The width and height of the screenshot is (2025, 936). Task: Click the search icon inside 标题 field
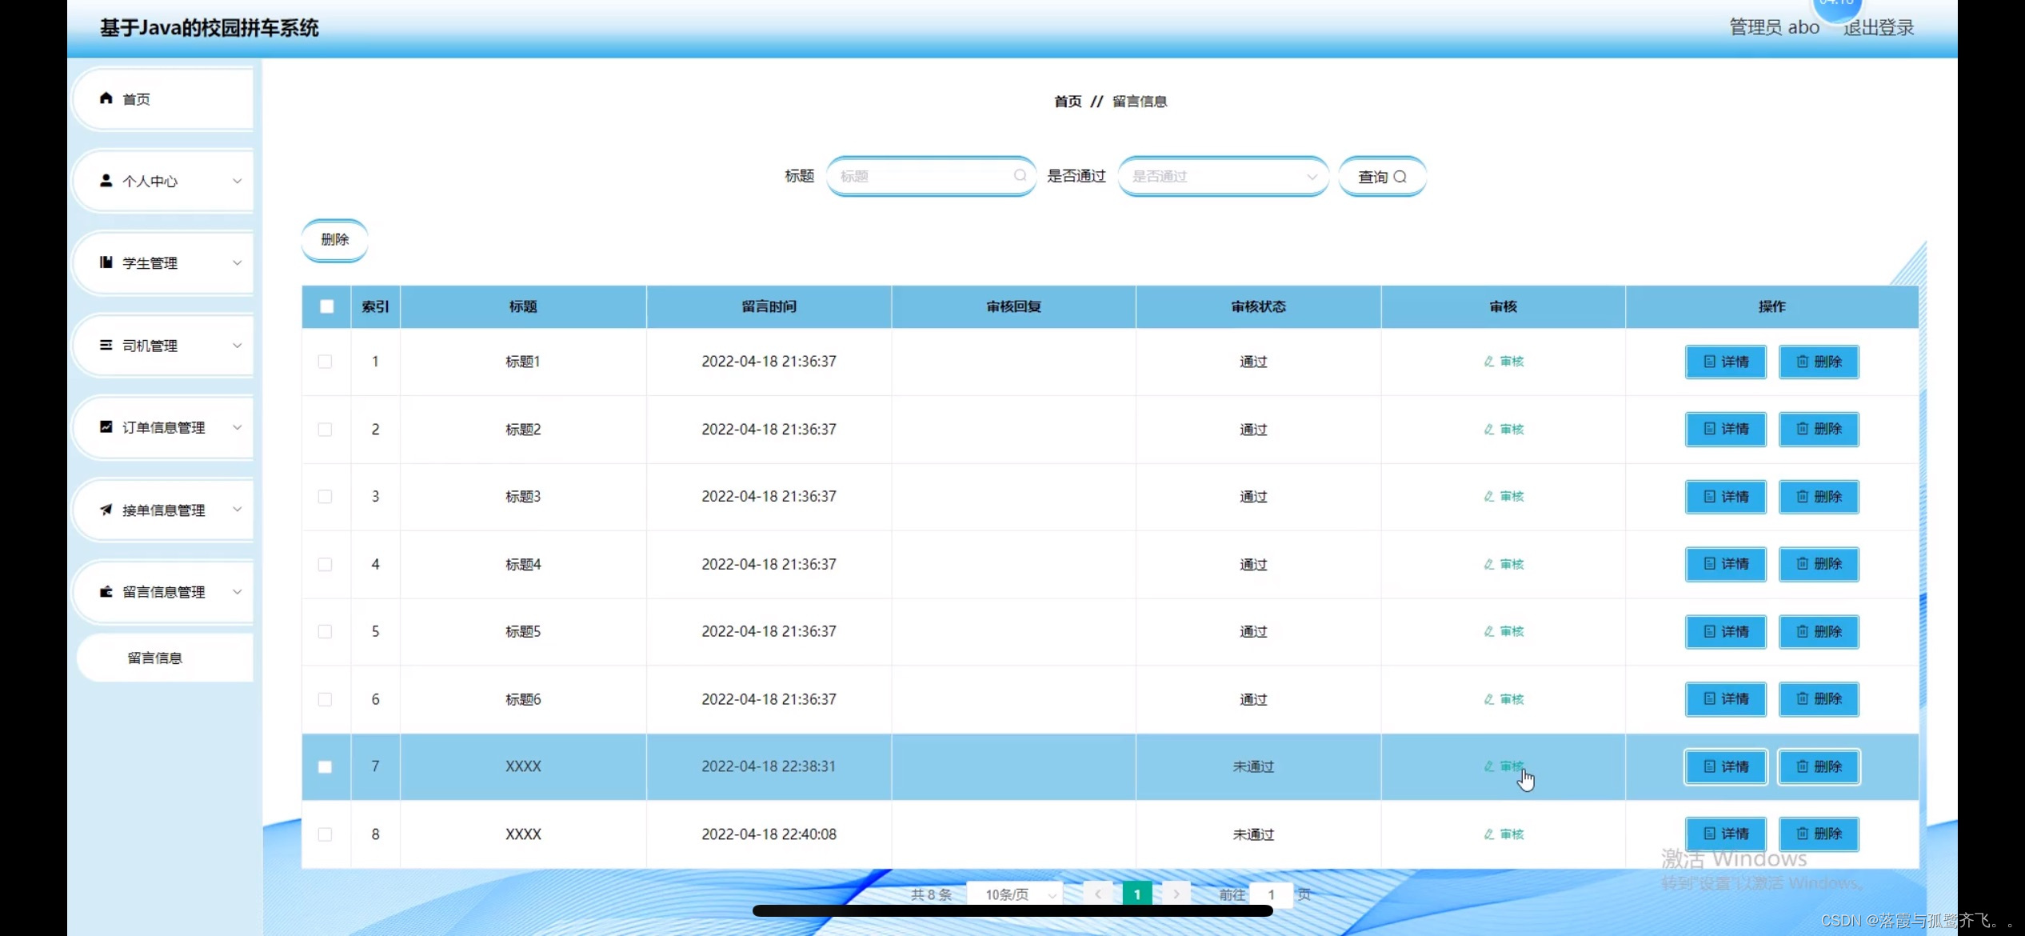(x=1020, y=176)
